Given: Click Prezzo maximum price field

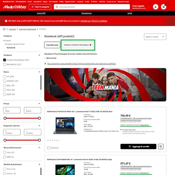Looking at the screenshot, I should coord(33,110).
